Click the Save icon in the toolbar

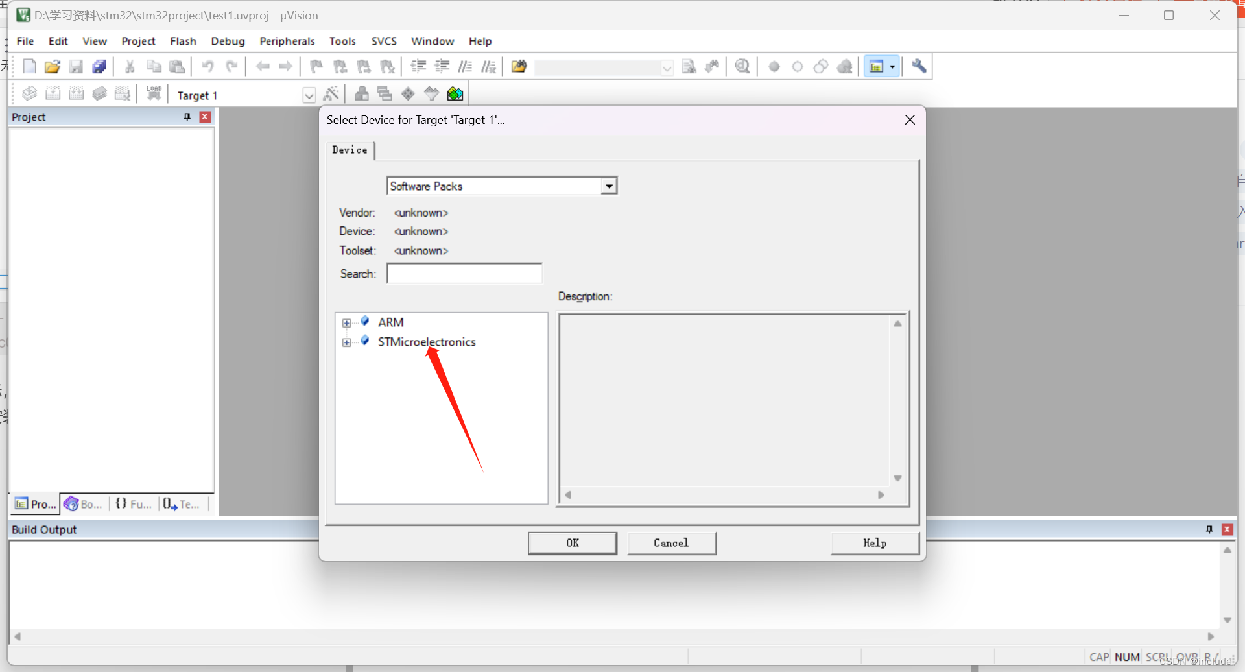click(76, 66)
